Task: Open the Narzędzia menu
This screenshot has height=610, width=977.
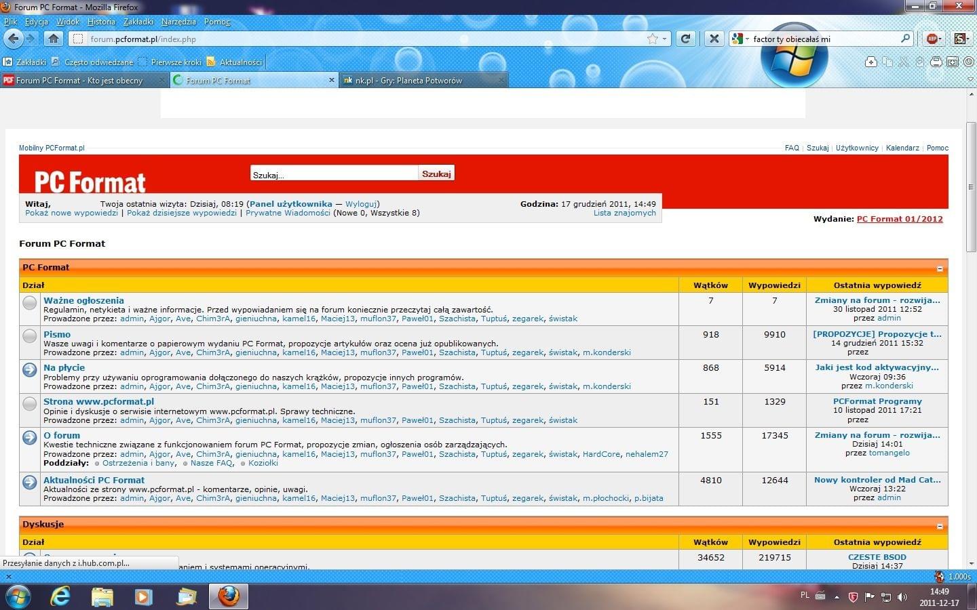Action: (x=178, y=22)
